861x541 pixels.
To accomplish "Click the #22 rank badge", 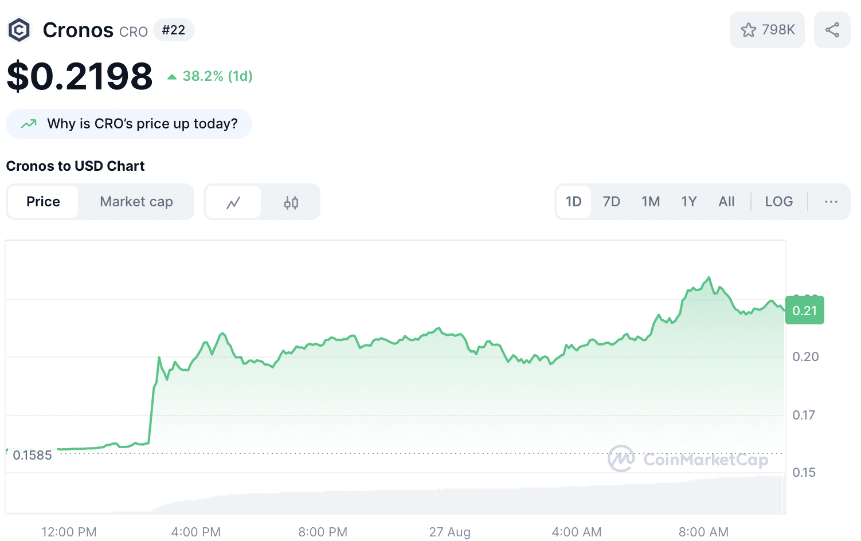I will [174, 30].
